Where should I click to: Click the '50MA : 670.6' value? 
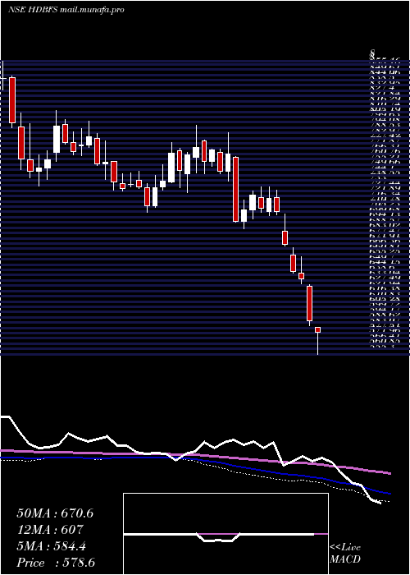pos(55,513)
